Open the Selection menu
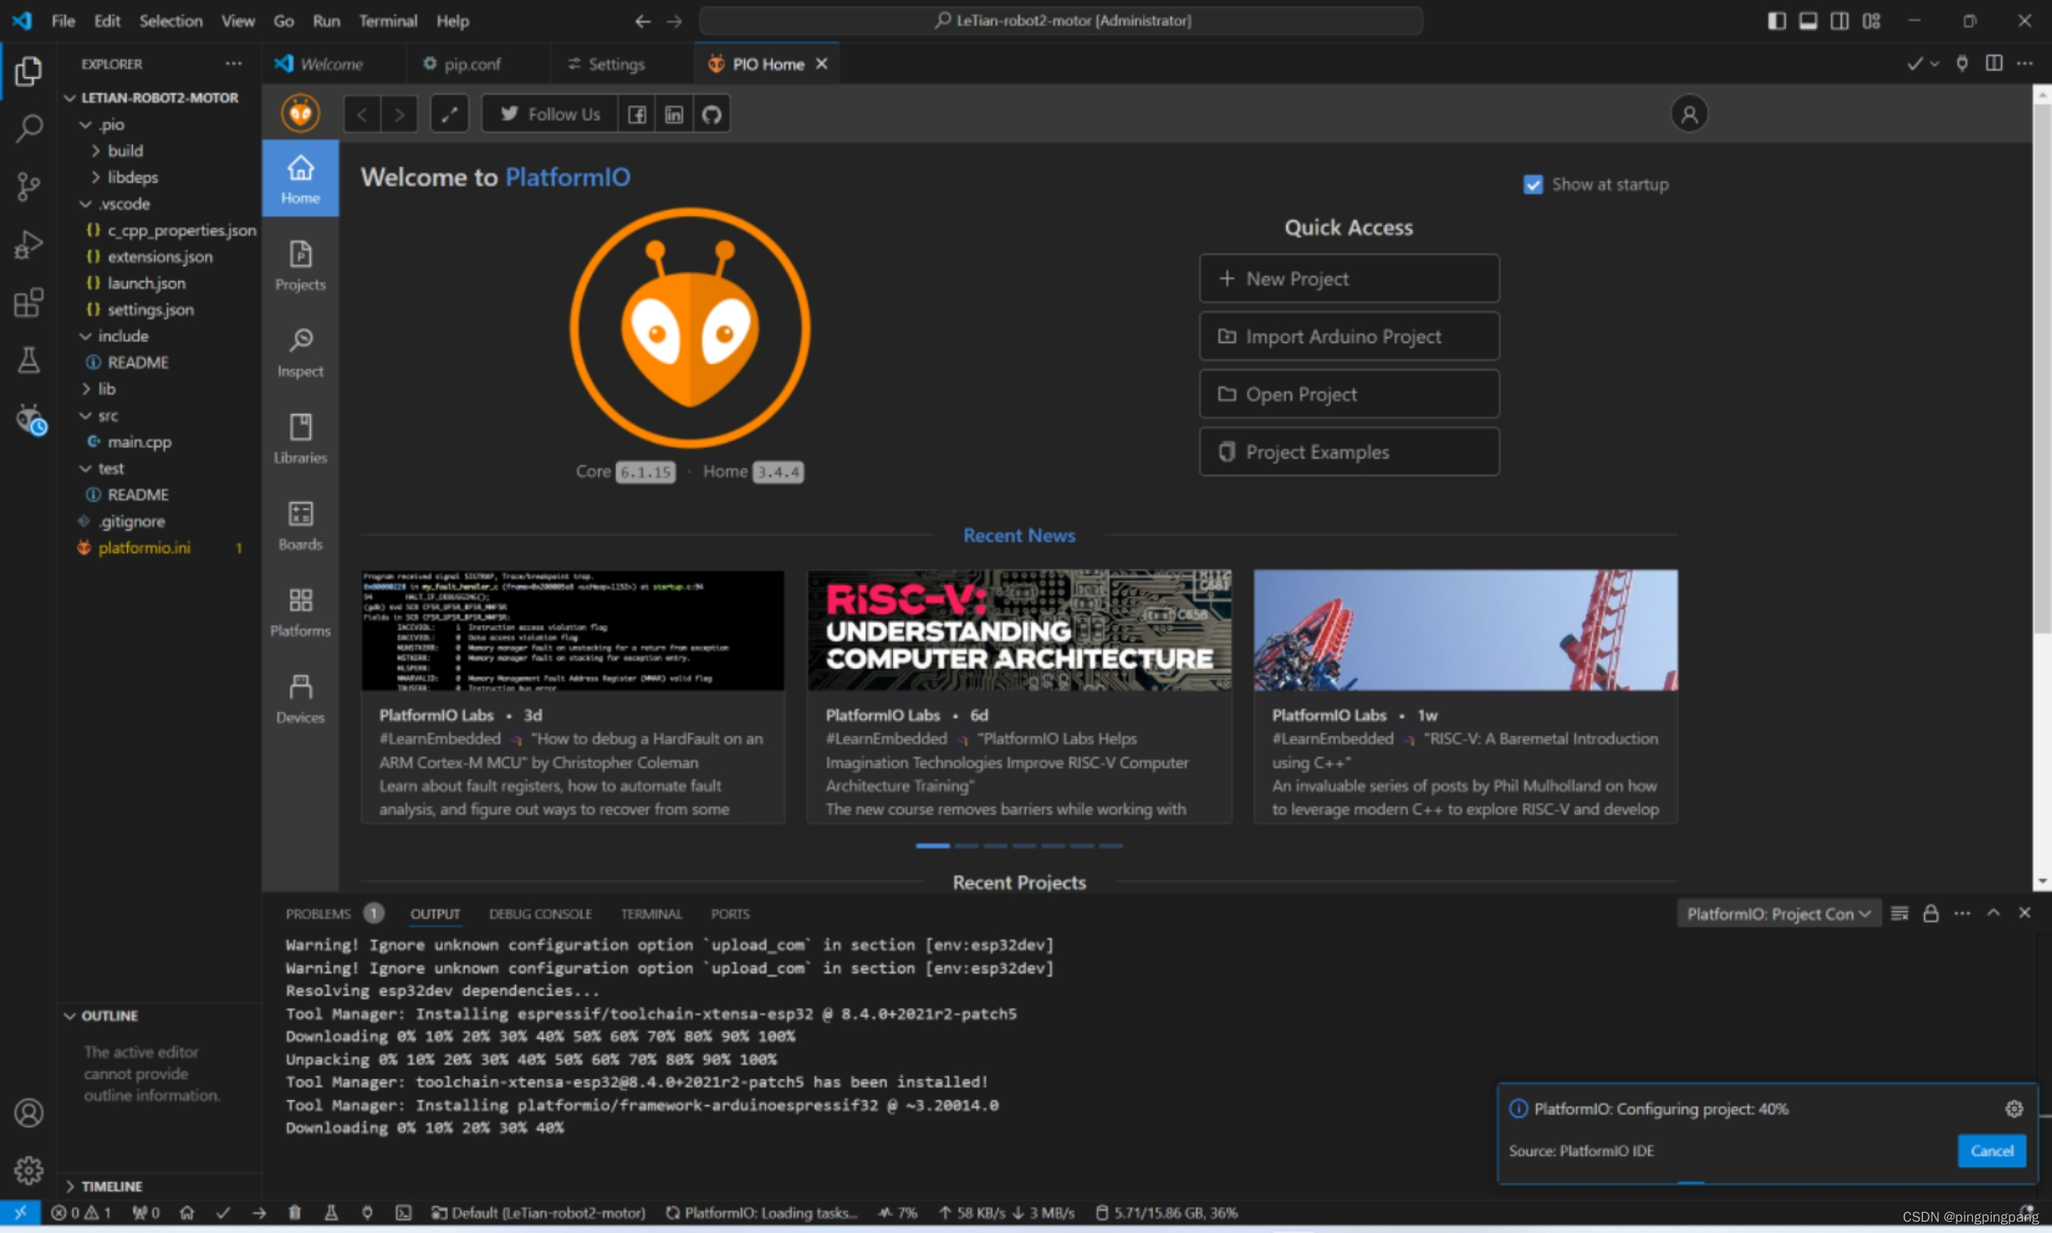Viewport: 2052px width, 1233px height. pos(171,21)
